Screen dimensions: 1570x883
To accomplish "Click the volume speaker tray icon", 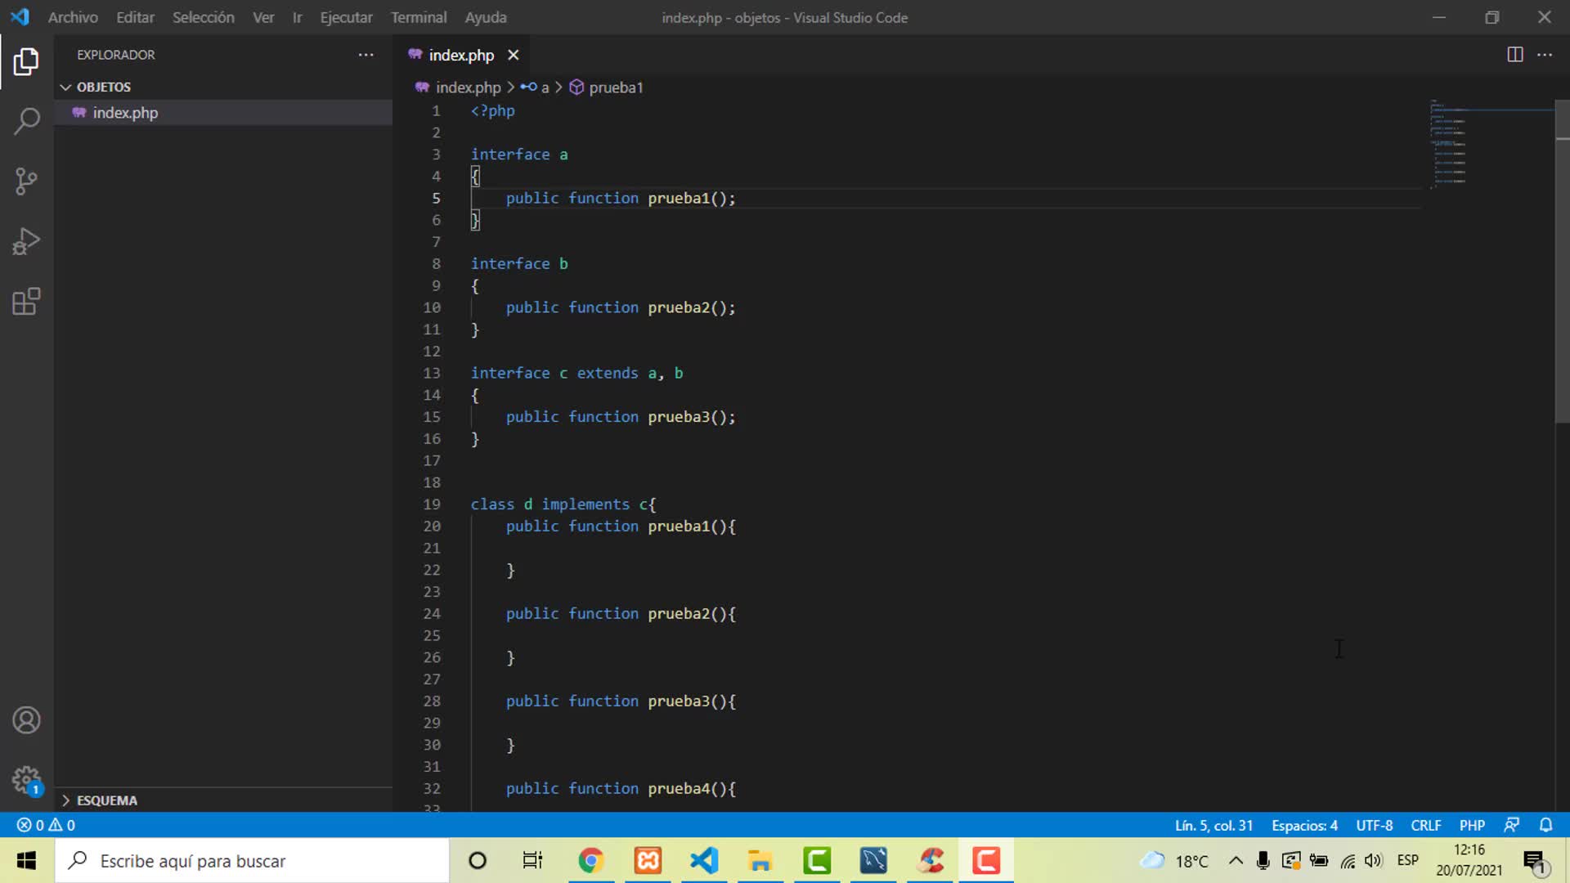I will pos(1374,860).
